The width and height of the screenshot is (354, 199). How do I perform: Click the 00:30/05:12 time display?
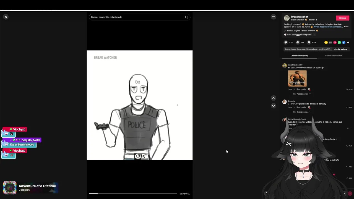pyautogui.click(x=185, y=194)
